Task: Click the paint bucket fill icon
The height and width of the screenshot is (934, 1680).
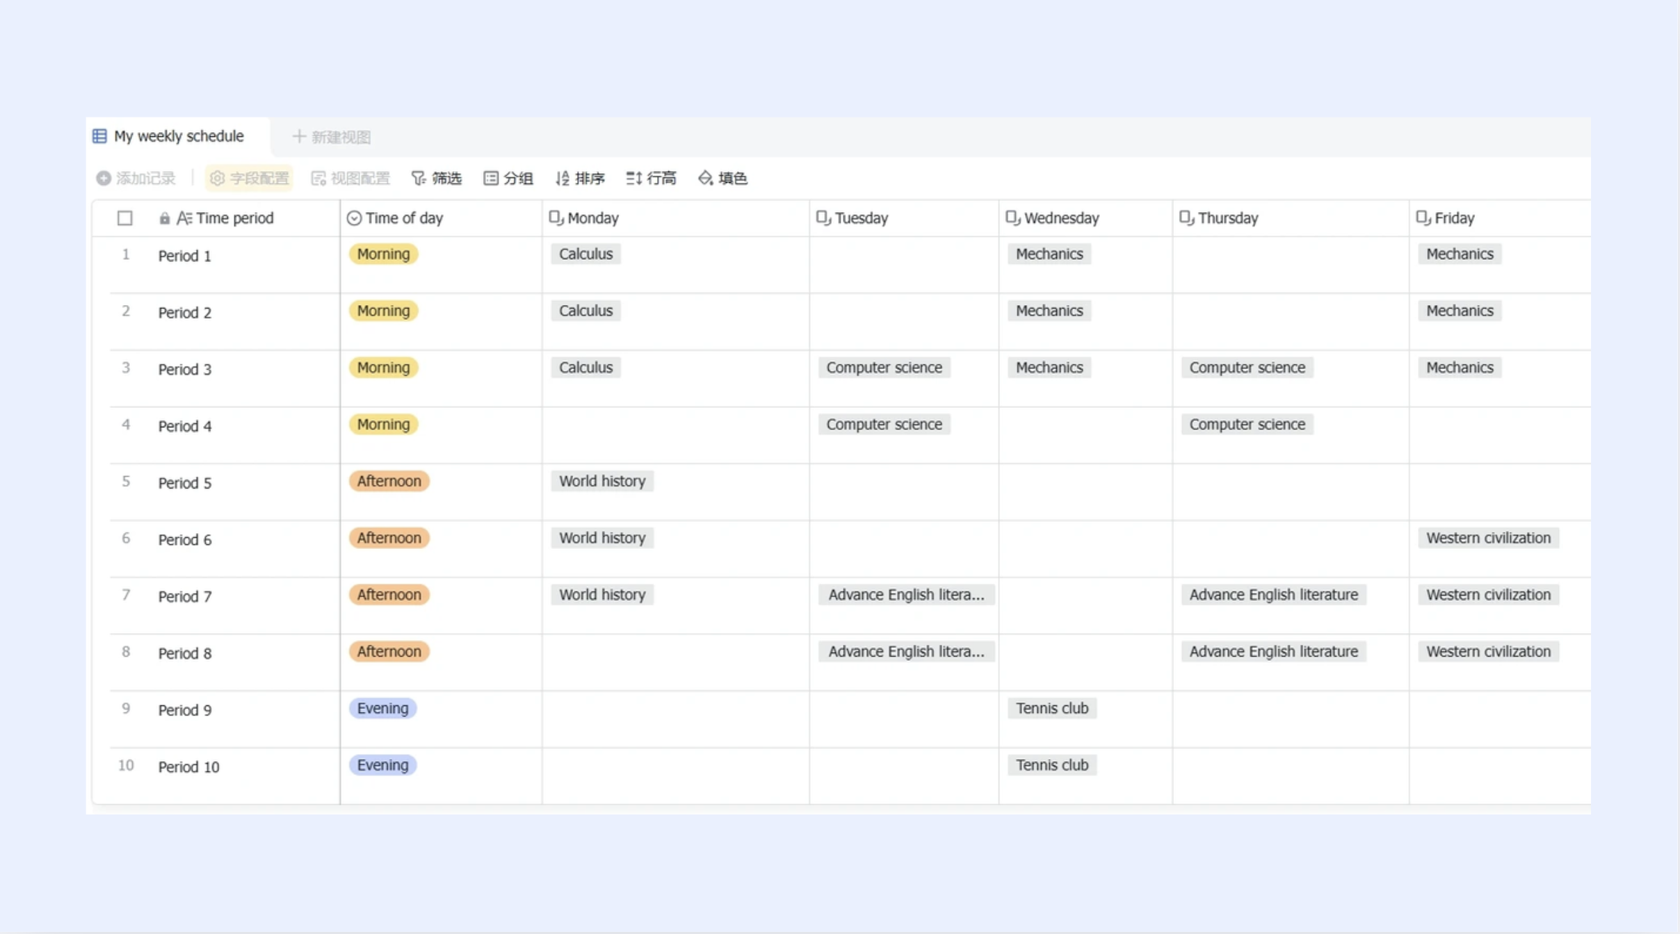Action: point(705,179)
